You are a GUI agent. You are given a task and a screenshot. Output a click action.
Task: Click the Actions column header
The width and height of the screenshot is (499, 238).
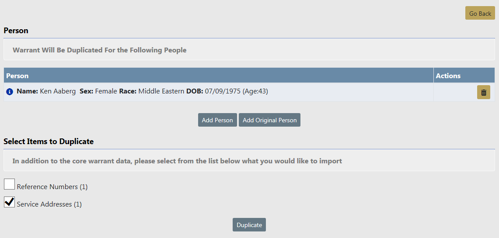(448, 76)
